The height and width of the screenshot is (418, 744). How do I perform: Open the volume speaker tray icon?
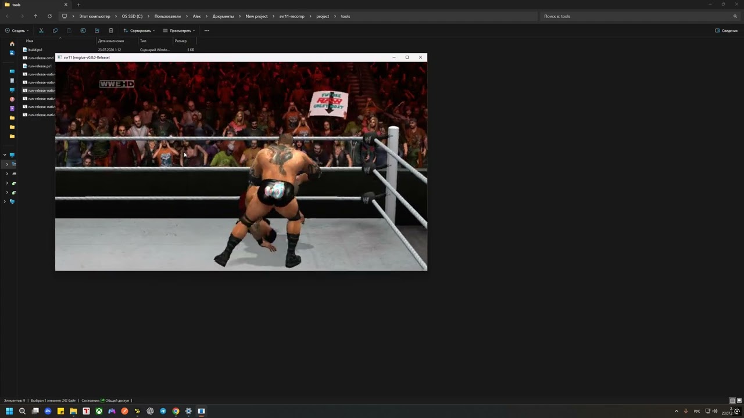point(715,411)
